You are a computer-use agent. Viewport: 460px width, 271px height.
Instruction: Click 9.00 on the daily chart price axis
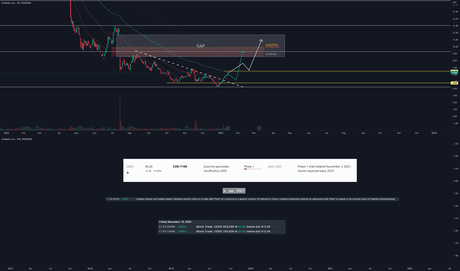click(455, 54)
